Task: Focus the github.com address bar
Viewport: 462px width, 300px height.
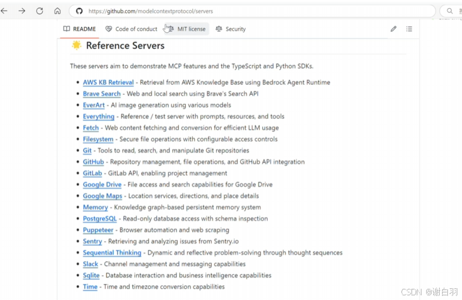Action: [252, 11]
